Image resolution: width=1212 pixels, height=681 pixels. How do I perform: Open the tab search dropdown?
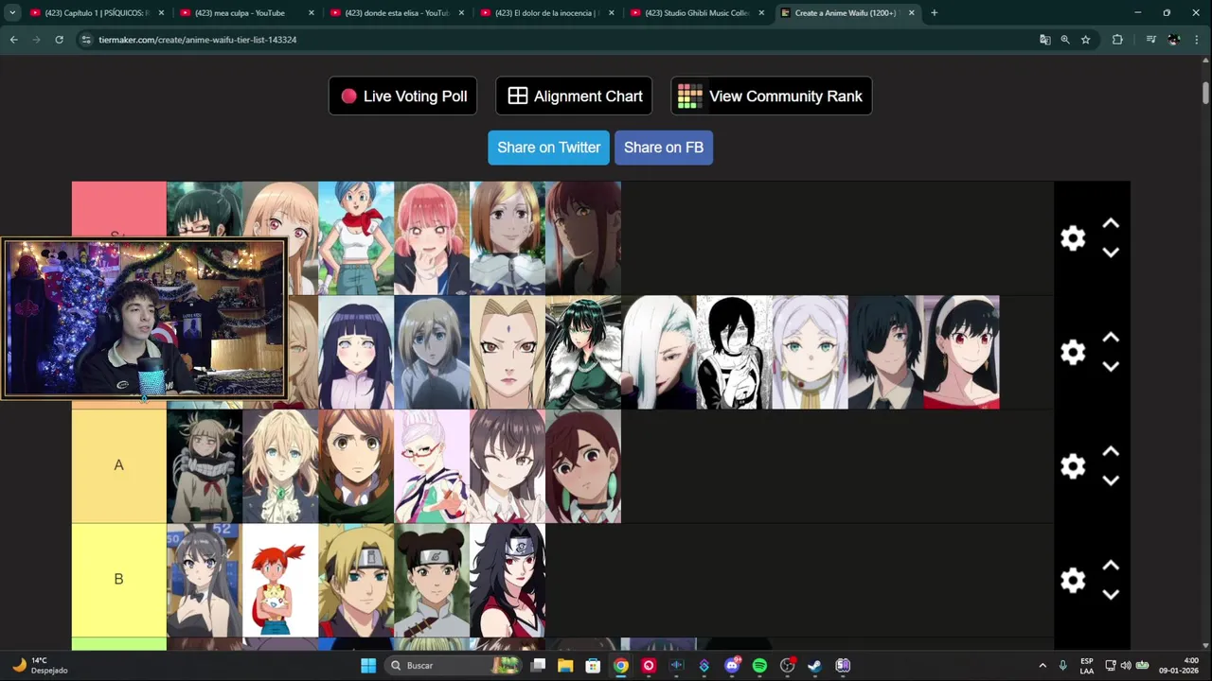(12, 13)
